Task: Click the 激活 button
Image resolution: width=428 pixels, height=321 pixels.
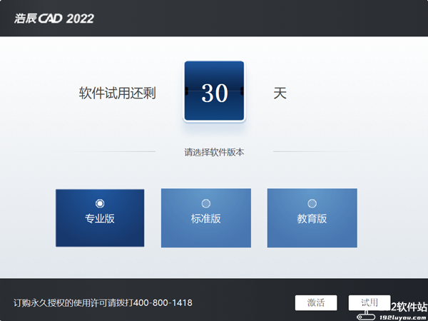Action: pos(316,302)
